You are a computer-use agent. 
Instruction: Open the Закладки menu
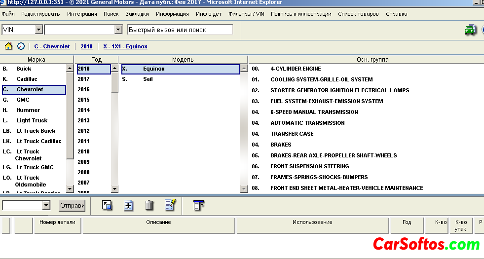click(x=137, y=14)
